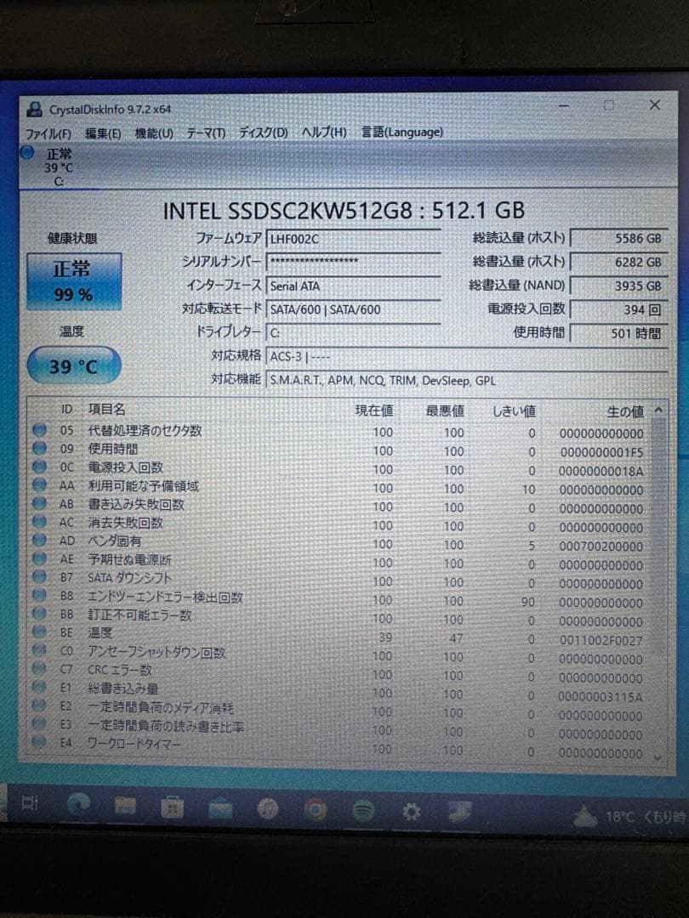Image resolution: width=689 pixels, height=918 pixels.
Task: Select raw value 0011002F0027 in 温度 row
Action: point(601,640)
